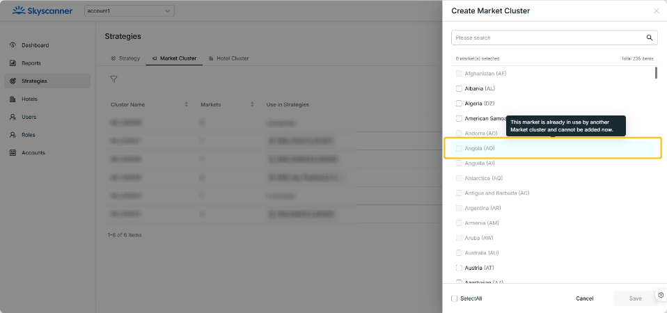The width and height of the screenshot is (667, 313).
Task: Click the market list scrollbar
Action: tap(656, 72)
